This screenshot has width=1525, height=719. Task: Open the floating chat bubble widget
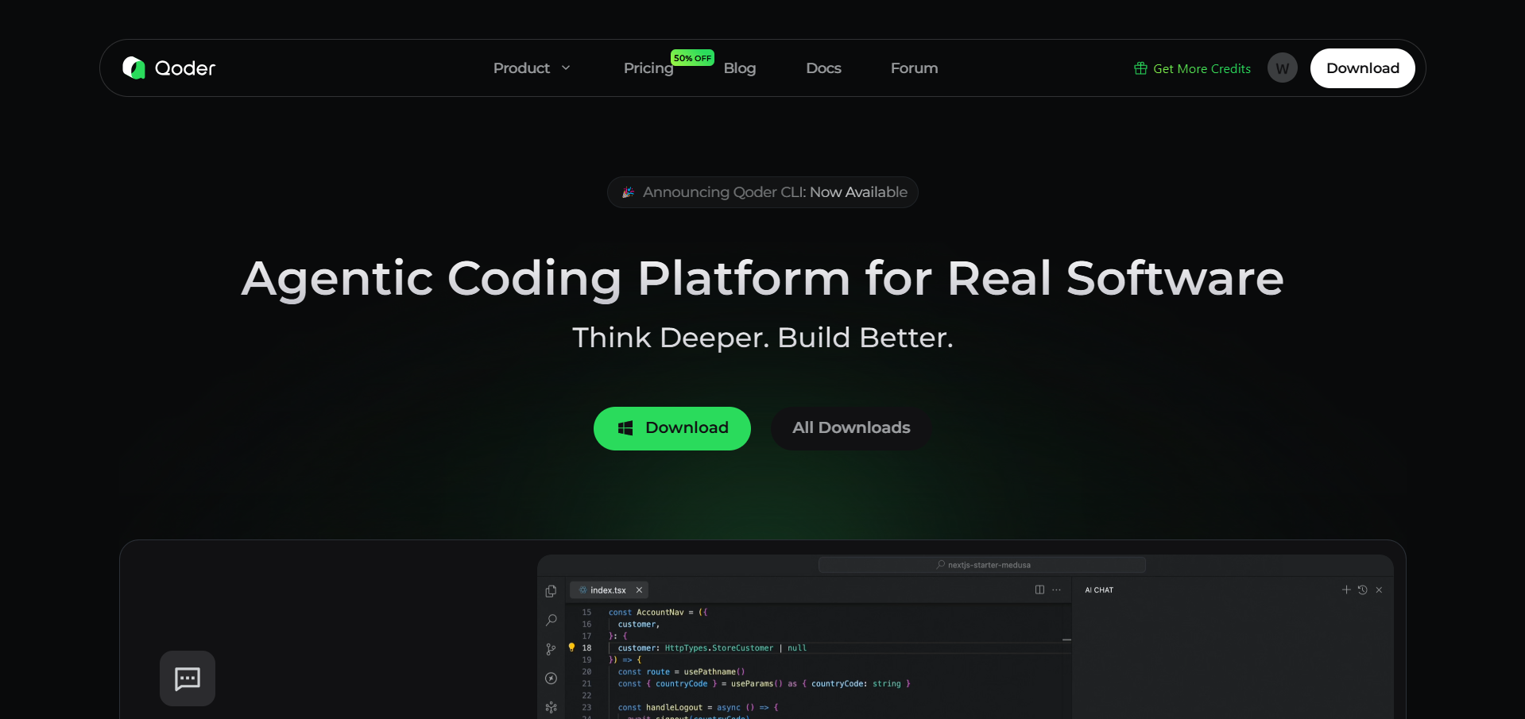tap(187, 678)
